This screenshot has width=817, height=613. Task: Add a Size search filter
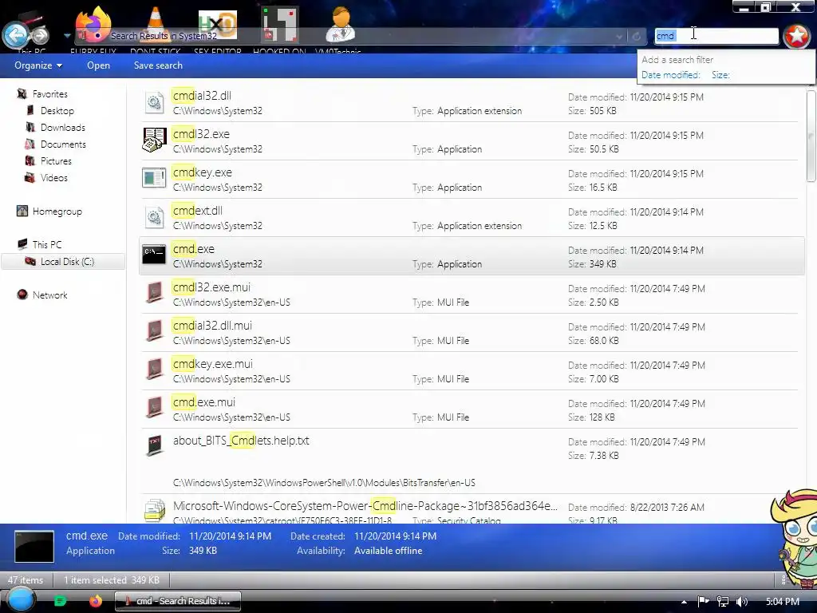(x=720, y=75)
